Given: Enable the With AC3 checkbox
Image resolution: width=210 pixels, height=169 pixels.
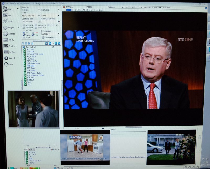Looking at the screenshot, I should pos(36,28).
